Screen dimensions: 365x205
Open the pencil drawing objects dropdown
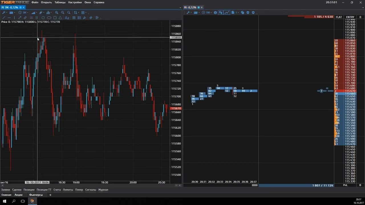coord(42,13)
